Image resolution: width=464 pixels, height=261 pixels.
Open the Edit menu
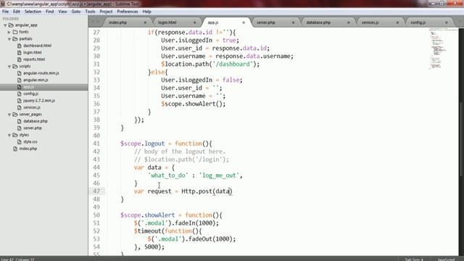[x=17, y=12]
